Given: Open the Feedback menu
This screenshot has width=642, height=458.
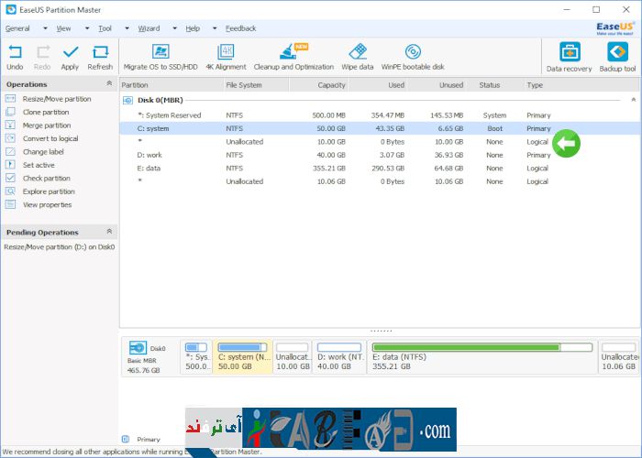Looking at the screenshot, I should [x=240, y=28].
